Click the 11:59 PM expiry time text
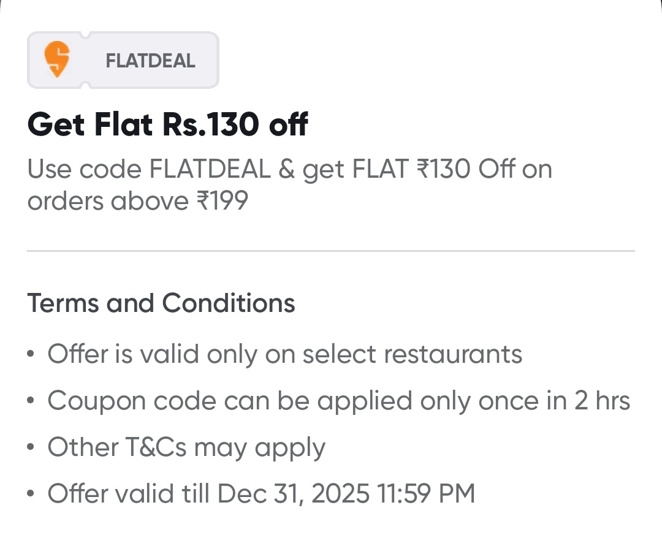662x543 pixels. [x=425, y=493]
